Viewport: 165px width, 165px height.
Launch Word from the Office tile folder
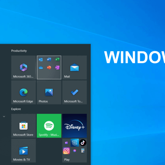(49, 59)
